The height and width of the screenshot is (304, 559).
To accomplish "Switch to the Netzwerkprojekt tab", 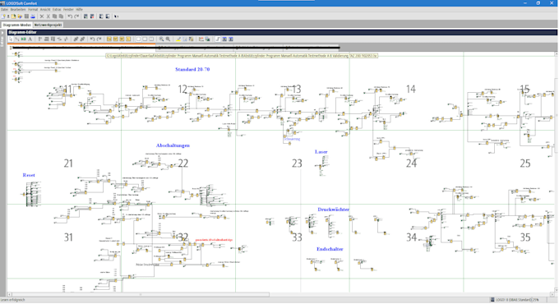I will [49, 25].
